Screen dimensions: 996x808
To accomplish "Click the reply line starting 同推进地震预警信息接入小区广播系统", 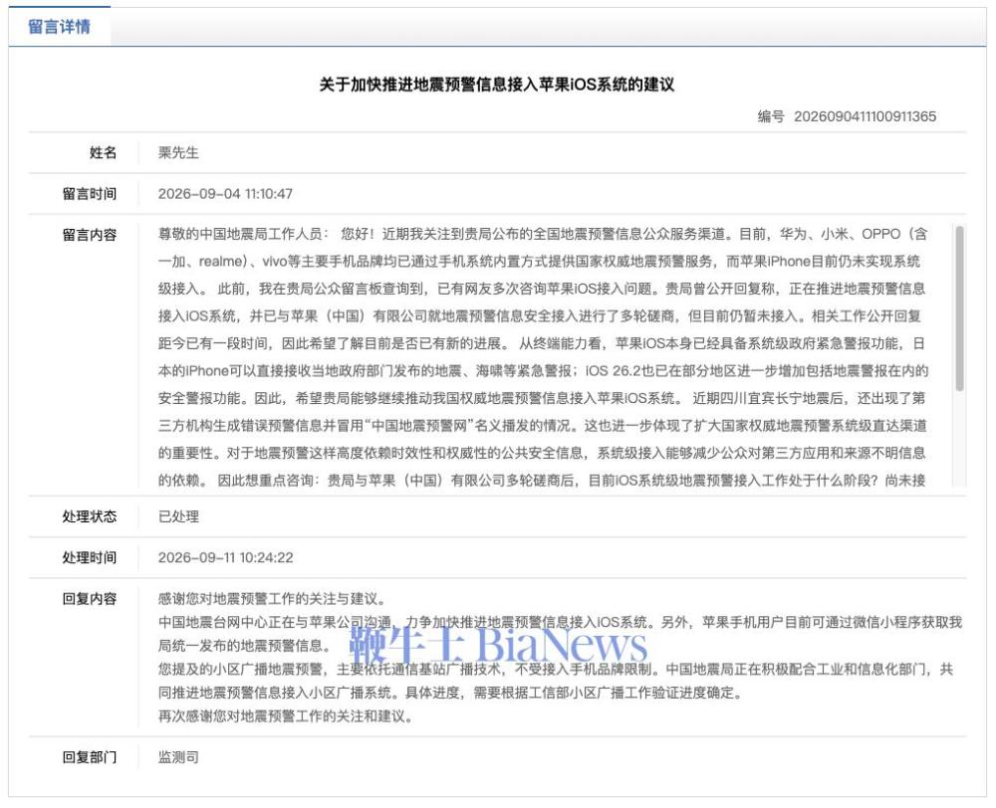I will [451, 693].
